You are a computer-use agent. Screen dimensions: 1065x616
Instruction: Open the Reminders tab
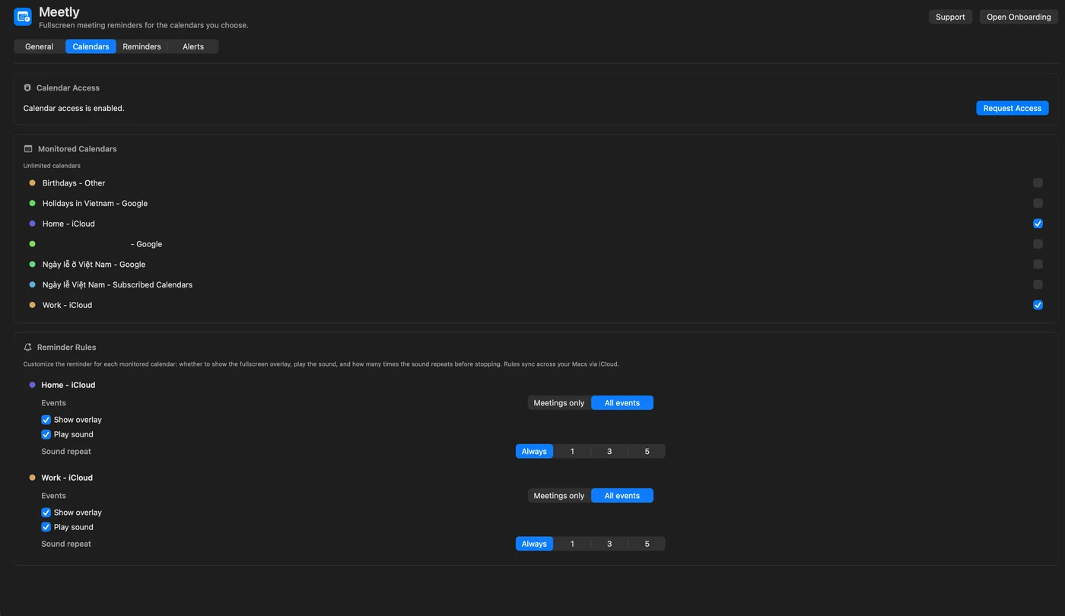(141, 46)
